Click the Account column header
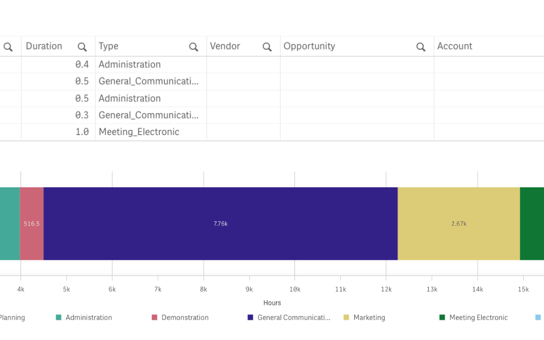 click(454, 46)
